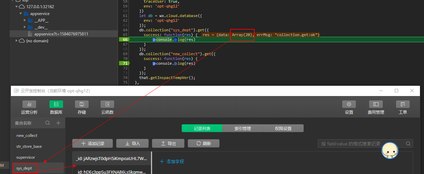424x174 pixels.
Task: Click folder icon of __dev__
Action: point(30,27)
